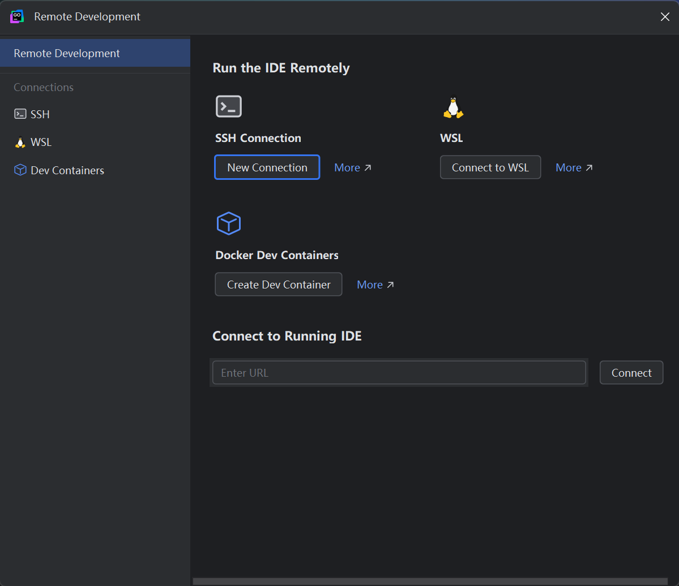679x586 pixels.
Task: Open the SSH connections entry in sidebar
Action: (40, 114)
